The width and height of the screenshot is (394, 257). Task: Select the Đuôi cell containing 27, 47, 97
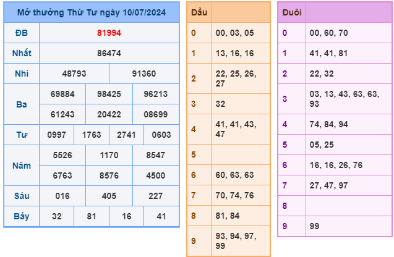coord(349,185)
